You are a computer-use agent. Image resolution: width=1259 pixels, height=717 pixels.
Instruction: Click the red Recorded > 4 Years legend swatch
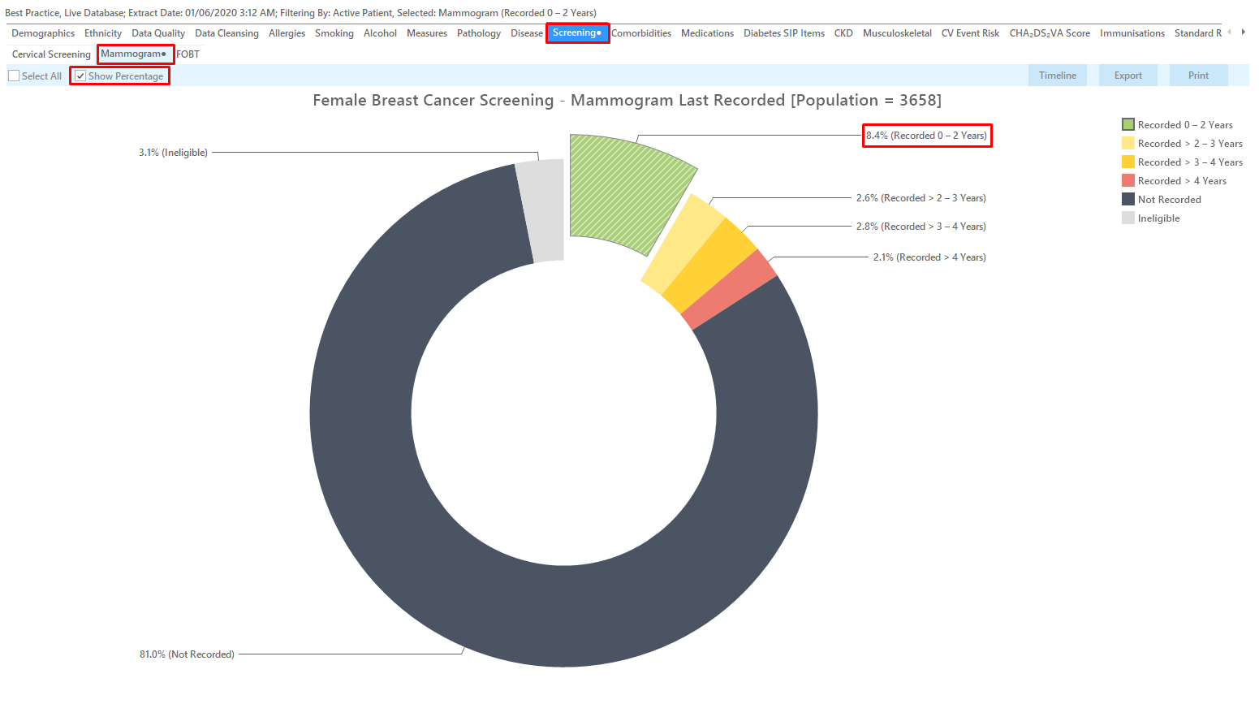[x=1127, y=180]
